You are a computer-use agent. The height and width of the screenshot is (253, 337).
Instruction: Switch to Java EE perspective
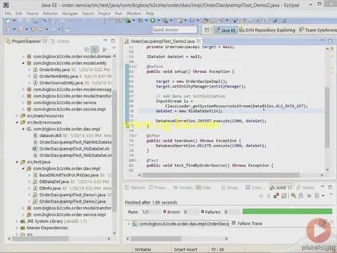pyautogui.click(x=226, y=30)
